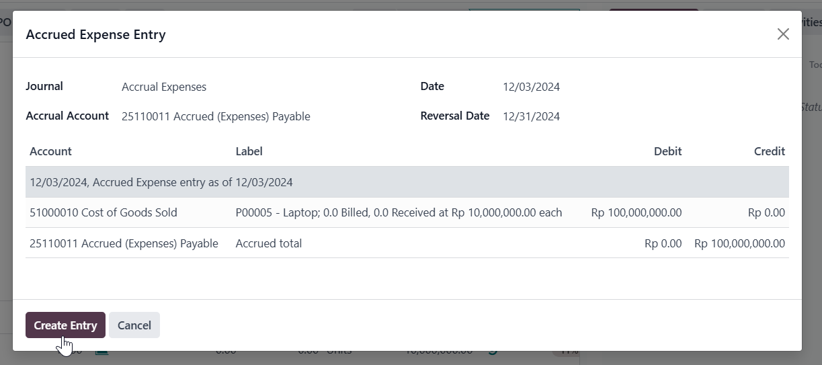Image resolution: width=822 pixels, height=365 pixels.
Task: Open the Journal field showing Accrual Expenses
Action: [x=164, y=87]
